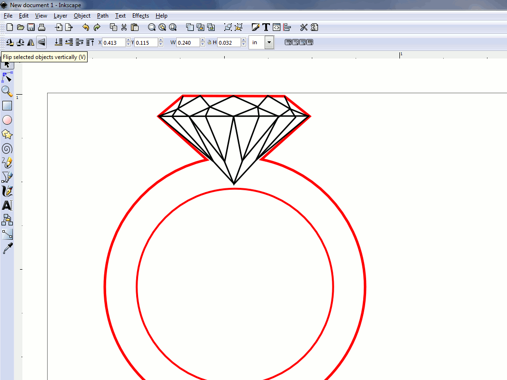Open the units dropdown showing 'in'
Image resolution: width=507 pixels, height=380 pixels.
tap(269, 42)
